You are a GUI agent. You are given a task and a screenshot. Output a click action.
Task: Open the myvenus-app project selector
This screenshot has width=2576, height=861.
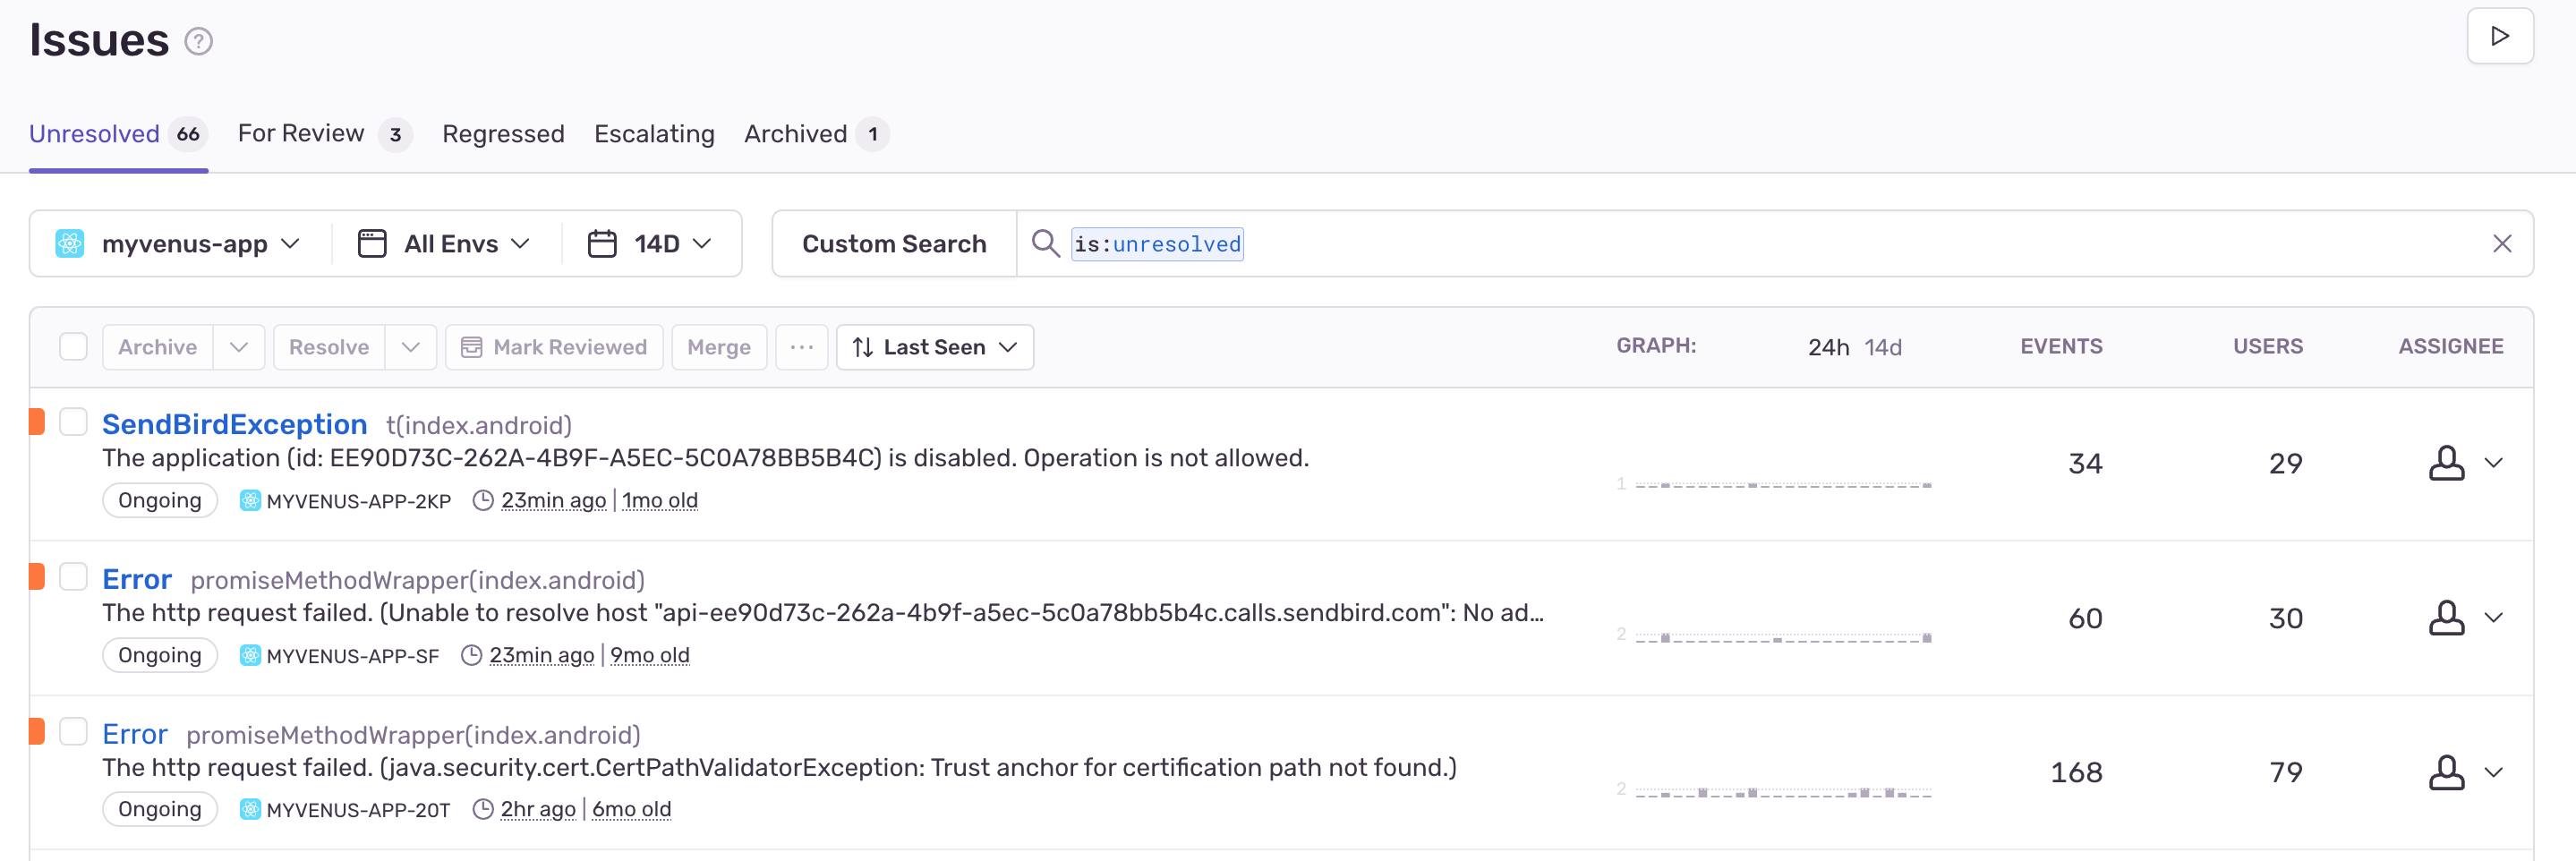point(179,244)
